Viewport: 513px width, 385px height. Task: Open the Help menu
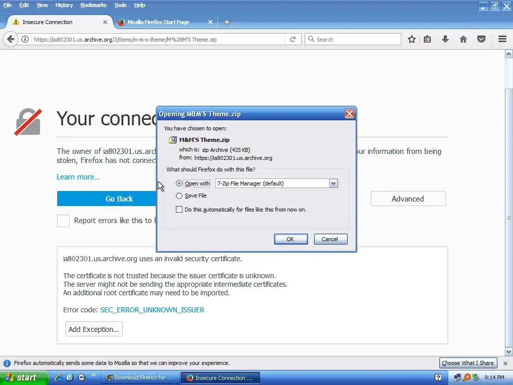coord(139,5)
